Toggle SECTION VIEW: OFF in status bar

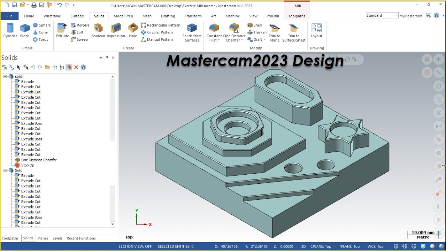pyautogui.click(x=135, y=246)
